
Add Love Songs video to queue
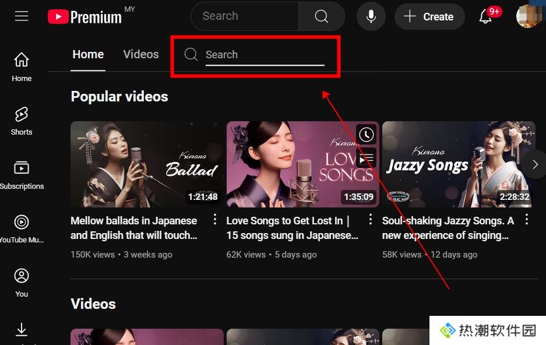(366, 158)
